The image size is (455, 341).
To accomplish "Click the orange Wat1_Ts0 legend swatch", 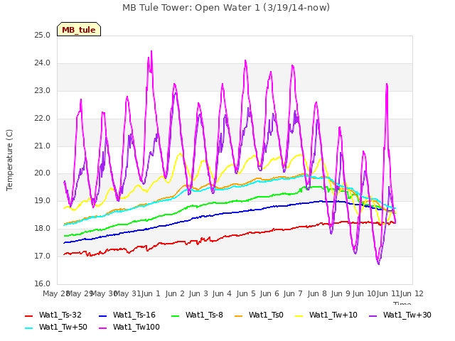I will [239, 315].
